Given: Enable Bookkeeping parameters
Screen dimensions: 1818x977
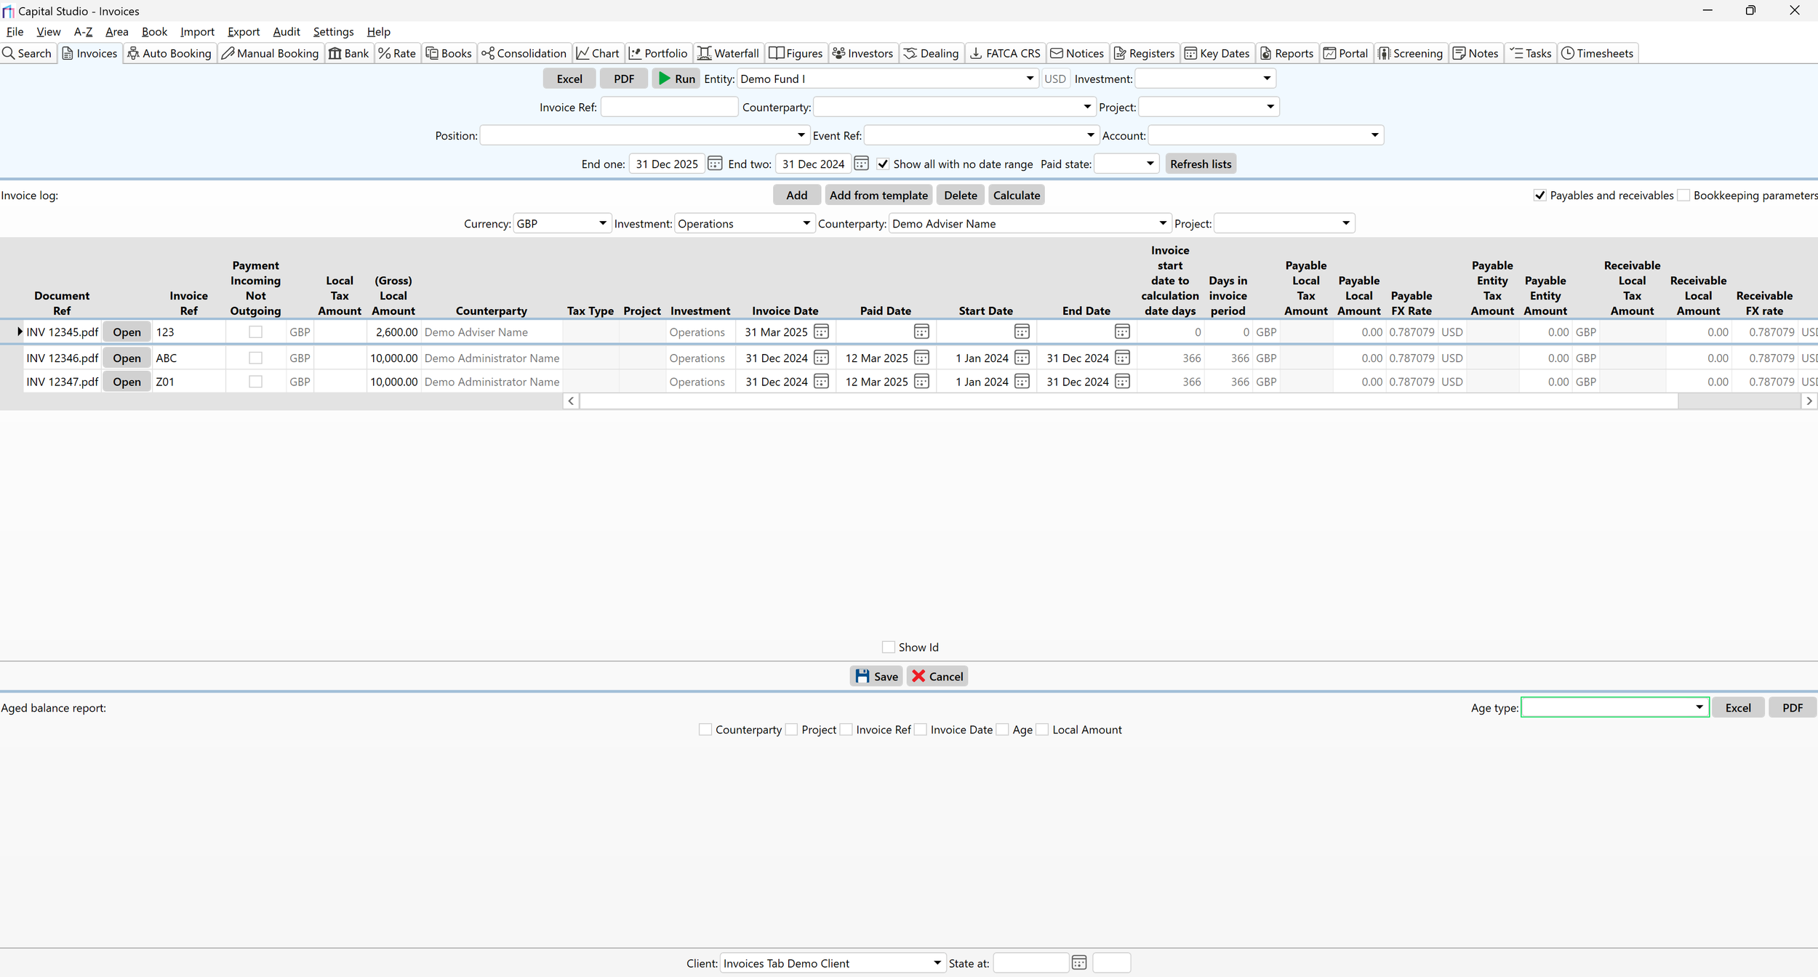Looking at the screenshot, I should (1685, 195).
